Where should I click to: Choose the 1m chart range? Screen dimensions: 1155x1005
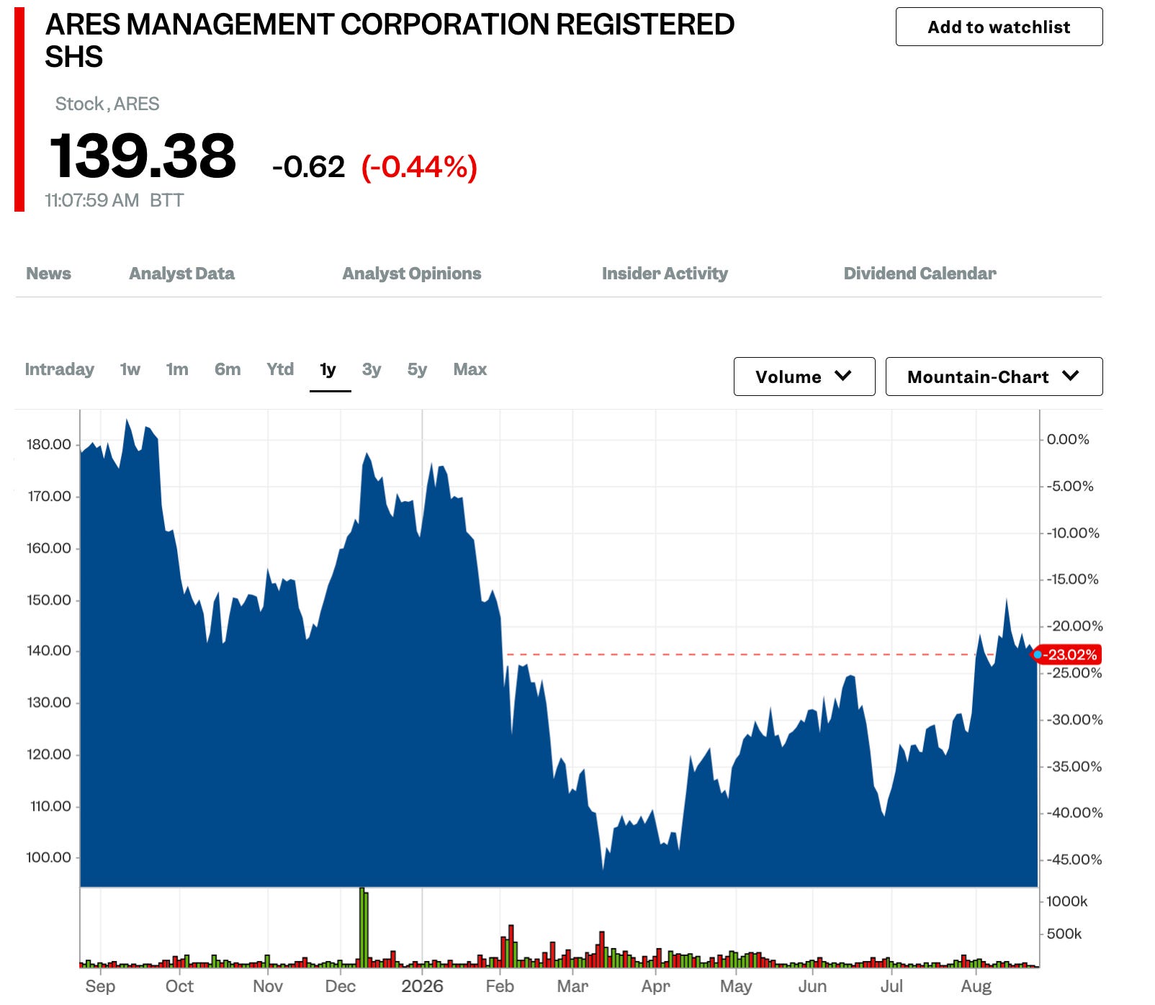click(x=177, y=369)
